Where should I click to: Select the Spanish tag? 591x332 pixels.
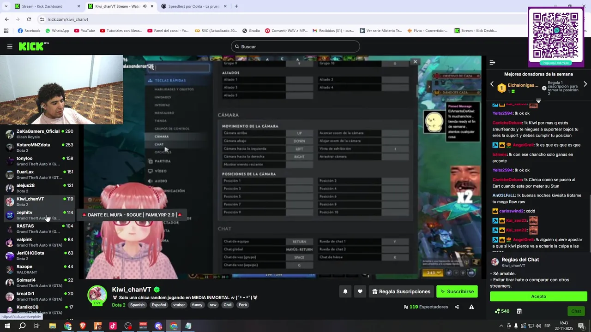(x=137, y=305)
